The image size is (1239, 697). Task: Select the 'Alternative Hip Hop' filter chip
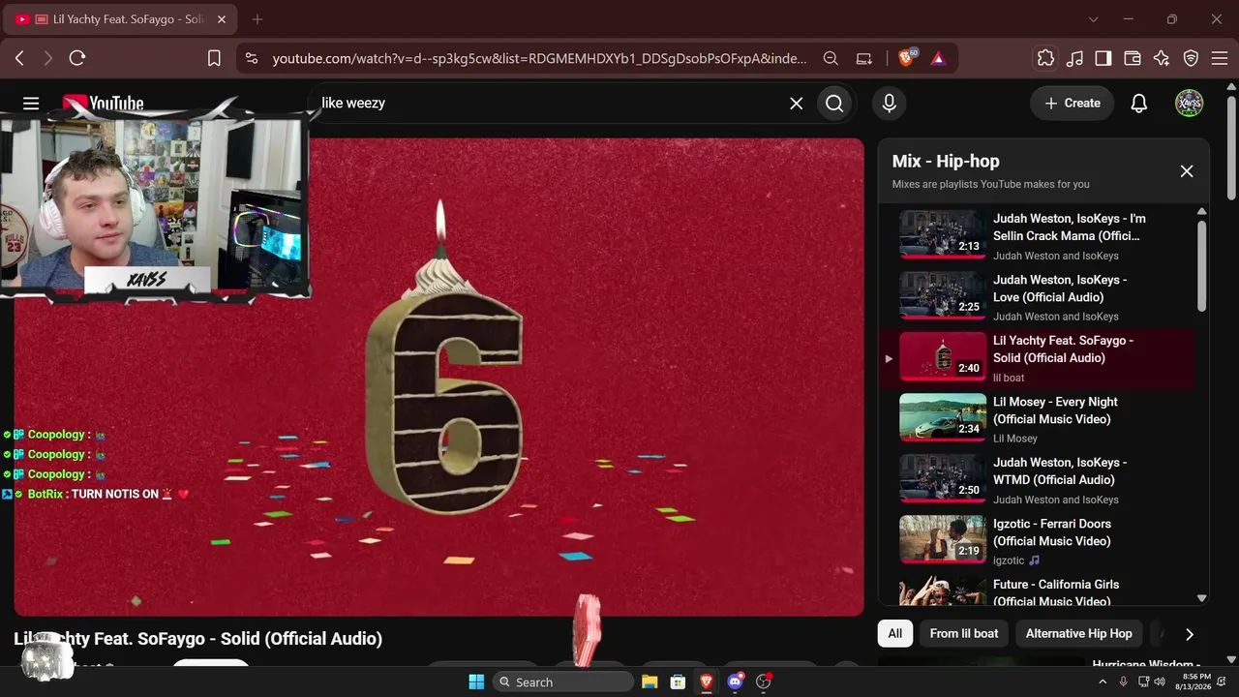(1078, 633)
